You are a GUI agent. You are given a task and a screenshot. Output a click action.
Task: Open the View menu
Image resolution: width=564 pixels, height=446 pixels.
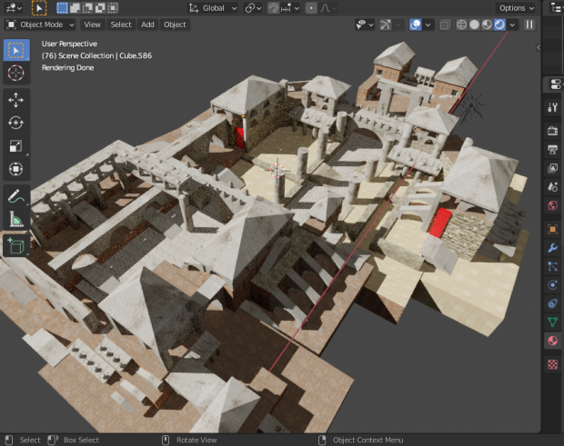click(x=93, y=25)
